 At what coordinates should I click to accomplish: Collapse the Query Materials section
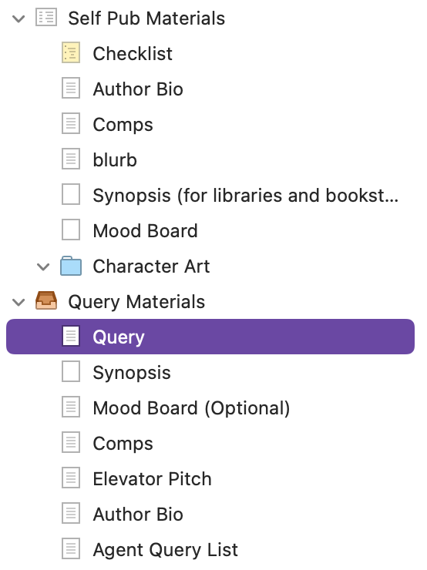18,302
